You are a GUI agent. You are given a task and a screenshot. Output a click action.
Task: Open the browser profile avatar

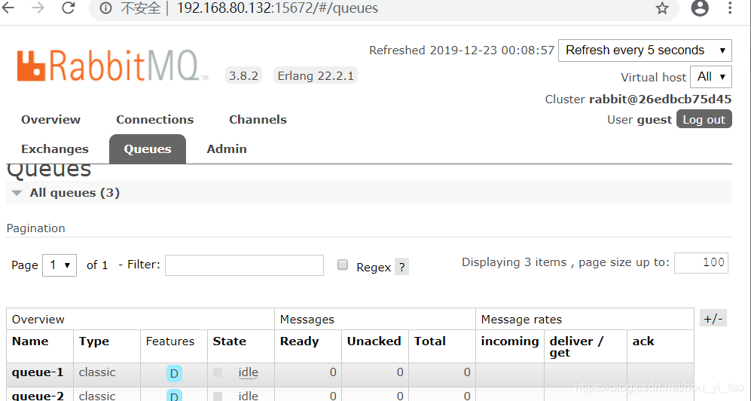pyautogui.click(x=700, y=8)
